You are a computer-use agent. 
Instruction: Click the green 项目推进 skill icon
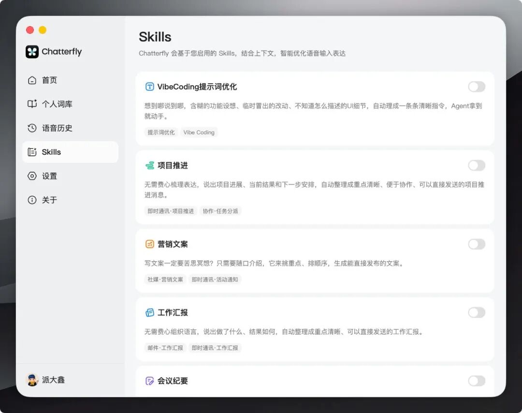[x=149, y=165]
